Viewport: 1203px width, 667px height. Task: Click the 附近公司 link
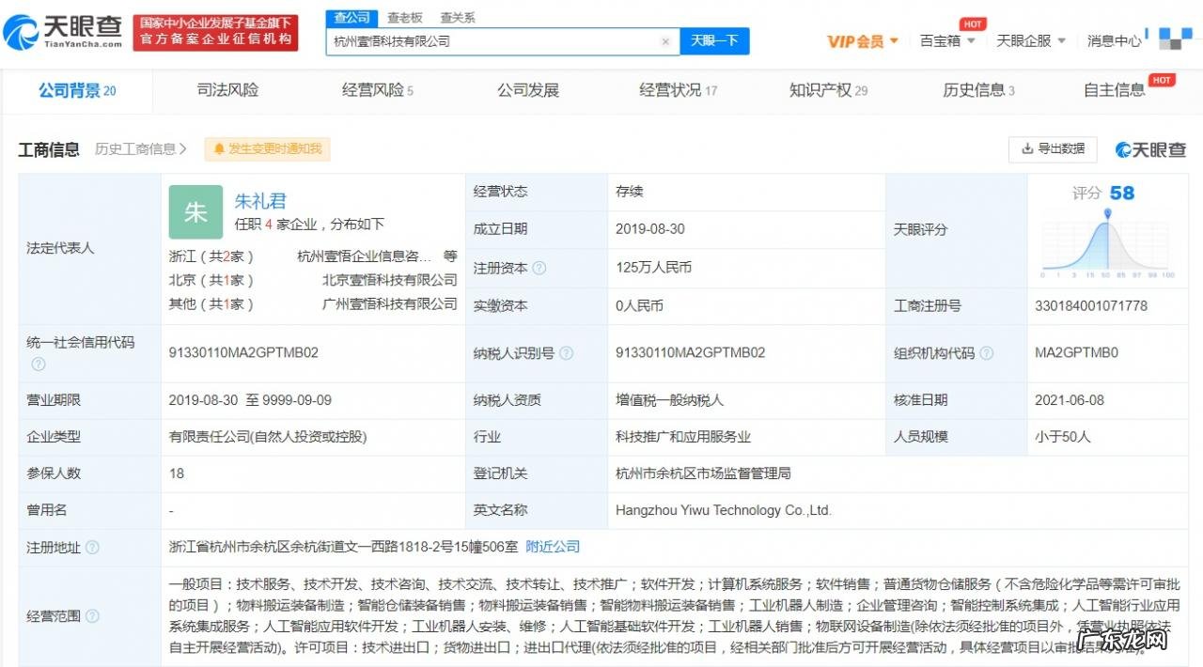[553, 546]
